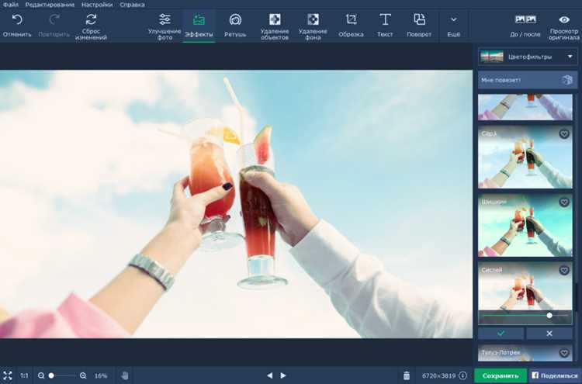The height and width of the screenshot is (384, 582).
Task: Select the Удаление объектов tool
Action: point(275,26)
